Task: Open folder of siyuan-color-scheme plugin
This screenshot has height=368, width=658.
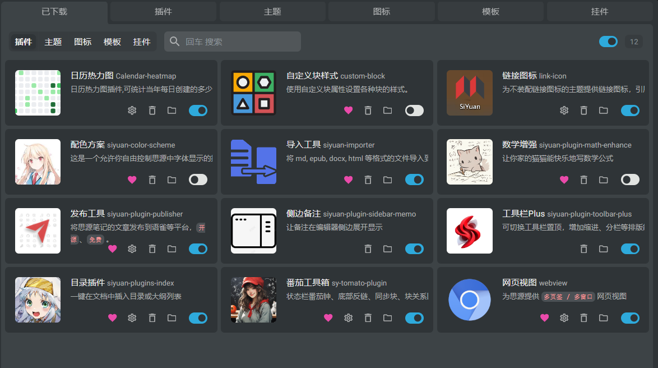Action: pyautogui.click(x=172, y=180)
